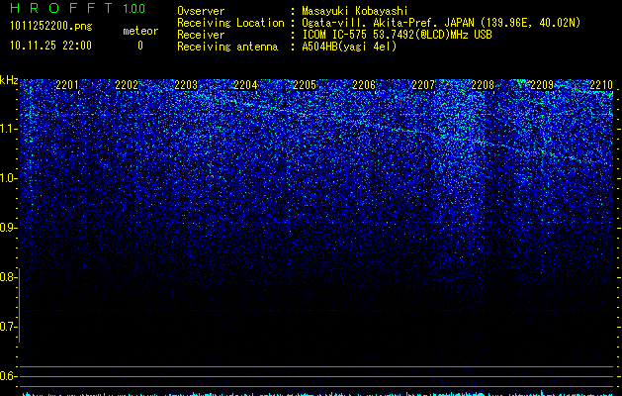Click the 2210 time marker
The image size is (622, 396).
(601, 85)
